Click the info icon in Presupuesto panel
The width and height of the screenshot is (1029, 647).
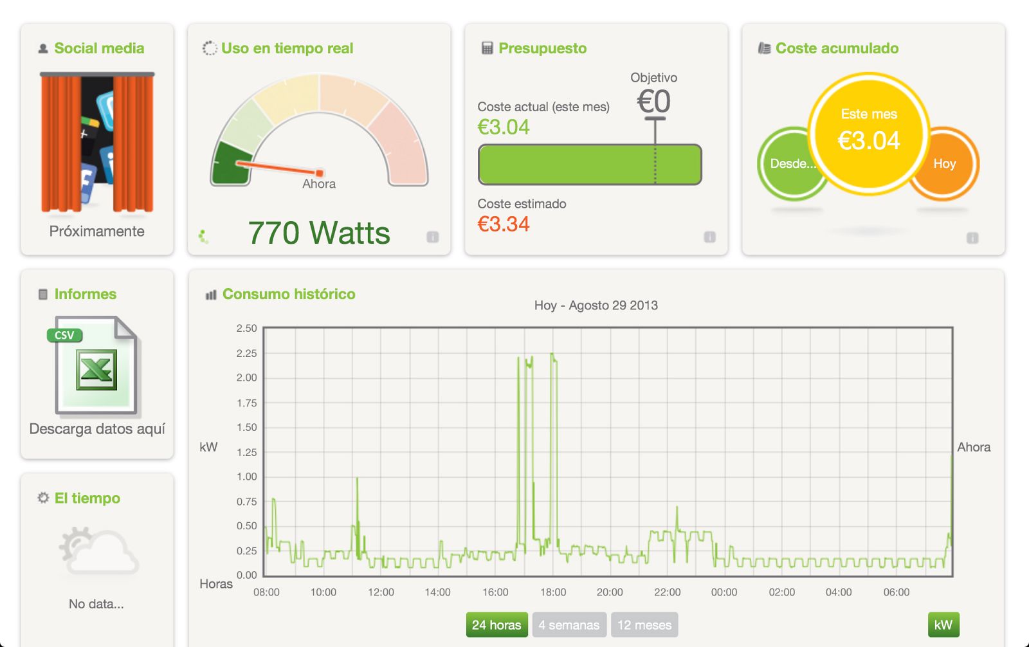click(x=709, y=237)
